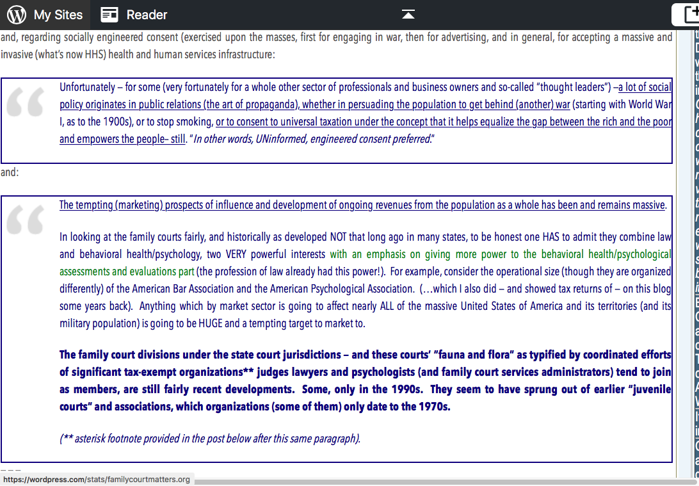Click the bold "family court divisions" paragraph
699x486 pixels.
tap(365, 380)
